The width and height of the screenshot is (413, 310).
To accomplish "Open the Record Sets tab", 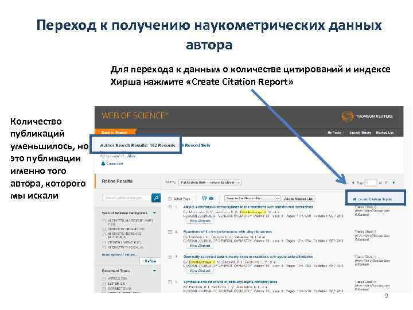I will [196, 145].
